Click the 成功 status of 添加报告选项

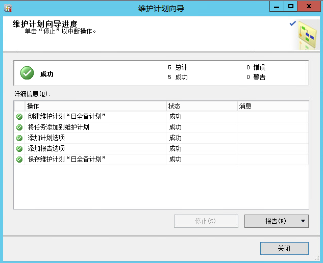(x=176, y=149)
